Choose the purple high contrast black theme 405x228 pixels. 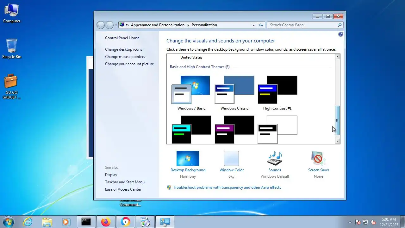coord(234,130)
